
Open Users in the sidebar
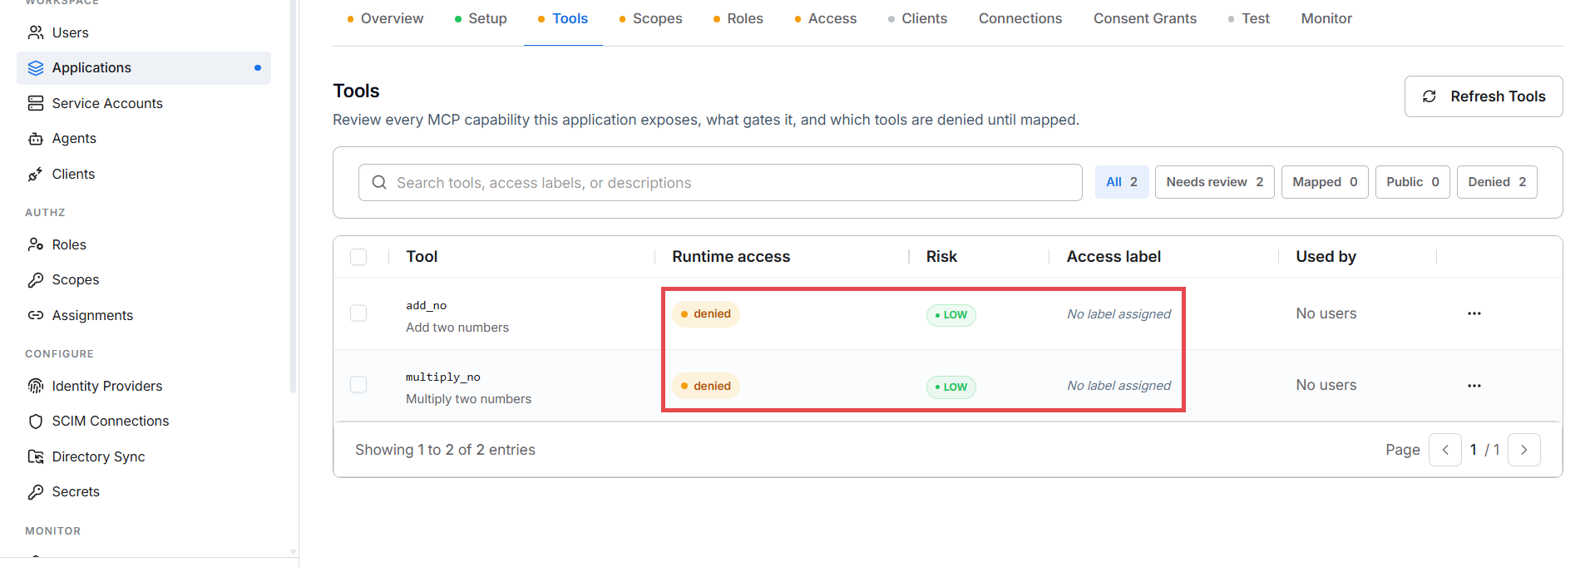coord(144,32)
